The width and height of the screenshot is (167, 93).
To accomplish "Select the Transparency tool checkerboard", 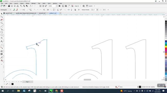I will 2,54.
